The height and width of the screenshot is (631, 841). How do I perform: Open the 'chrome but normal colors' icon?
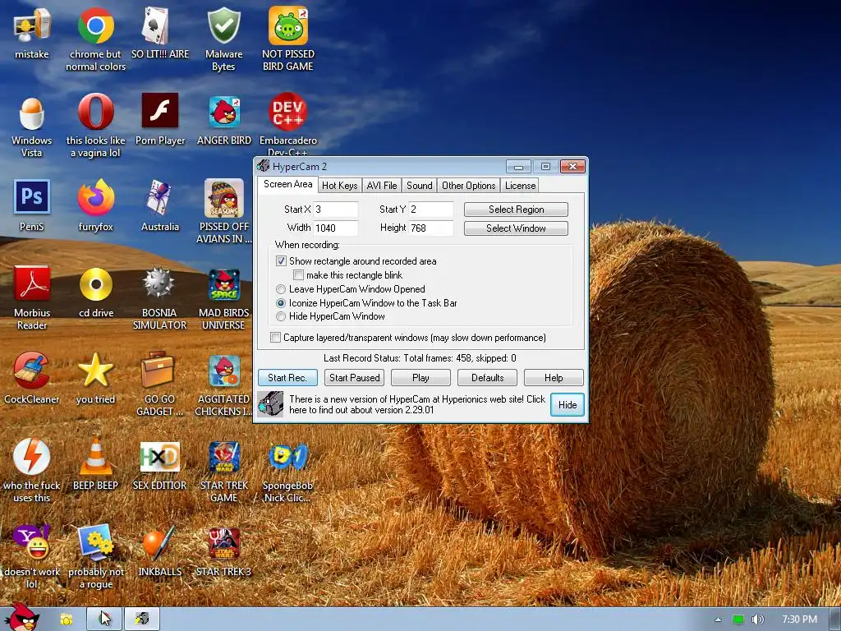[x=95, y=25]
